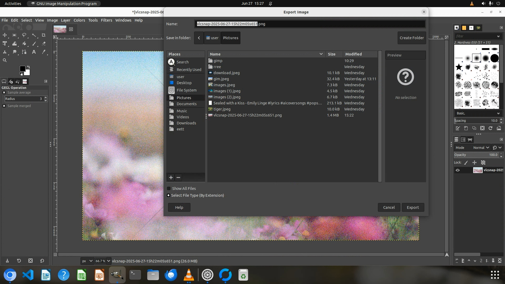
Task: Select the Crop tool in toolbox
Action: coord(44,35)
